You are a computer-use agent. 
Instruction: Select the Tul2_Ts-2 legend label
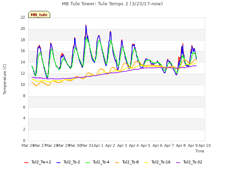(72, 162)
